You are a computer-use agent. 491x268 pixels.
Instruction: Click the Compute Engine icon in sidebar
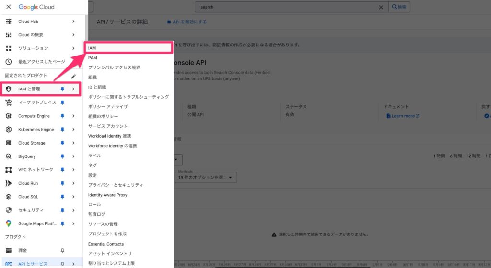tap(8, 116)
